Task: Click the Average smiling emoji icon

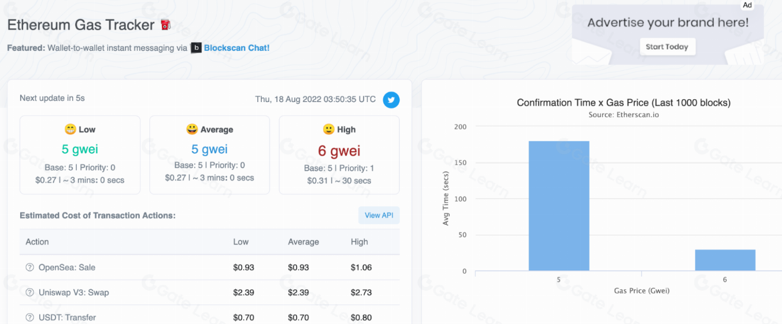Action: pyautogui.click(x=192, y=130)
